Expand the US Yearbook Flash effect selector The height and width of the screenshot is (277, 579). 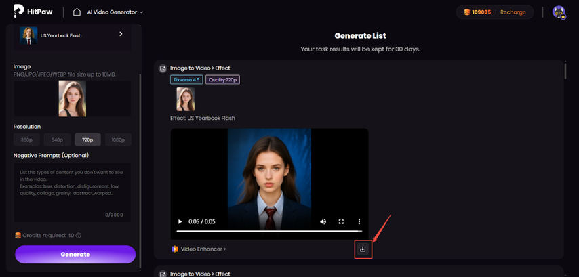[121, 34]
